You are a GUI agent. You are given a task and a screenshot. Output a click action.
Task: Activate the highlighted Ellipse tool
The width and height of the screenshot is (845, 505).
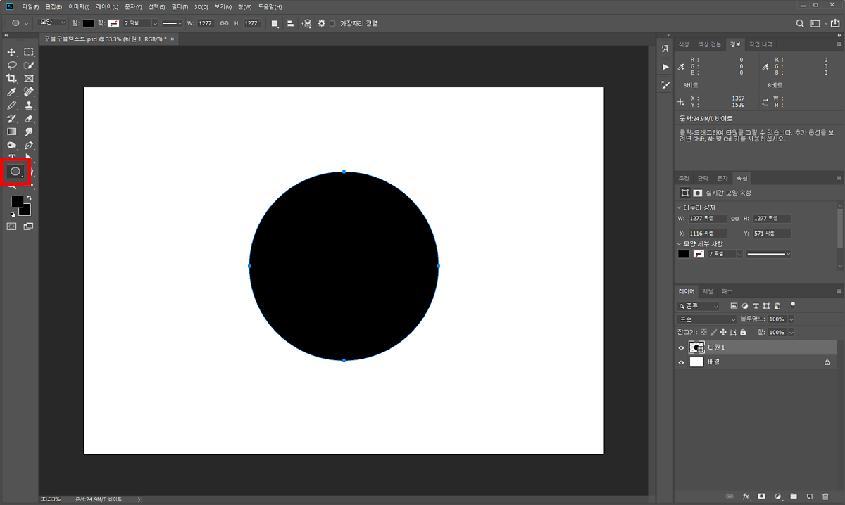pyautogui.click(x=15, y=171)
